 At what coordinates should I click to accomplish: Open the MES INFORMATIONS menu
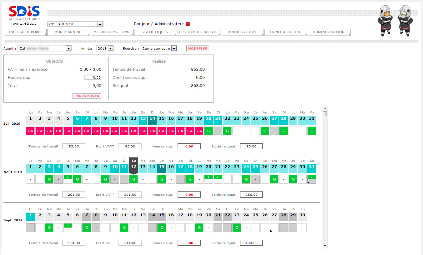(x=112, y=32)
